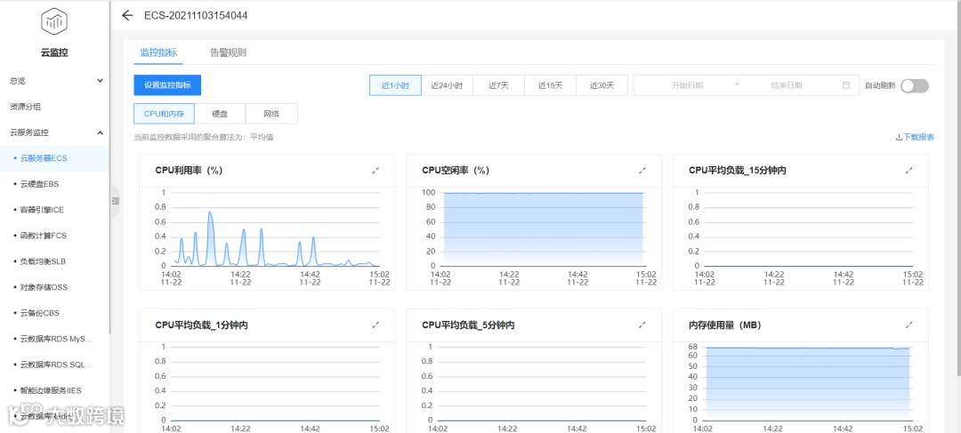Select the 近7天 time range

(498, 85)
